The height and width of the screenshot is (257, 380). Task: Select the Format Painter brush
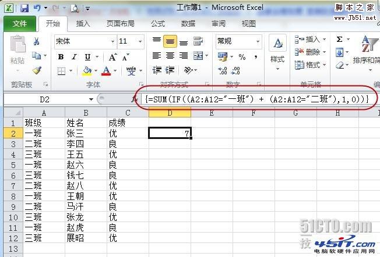click(37, 70)
